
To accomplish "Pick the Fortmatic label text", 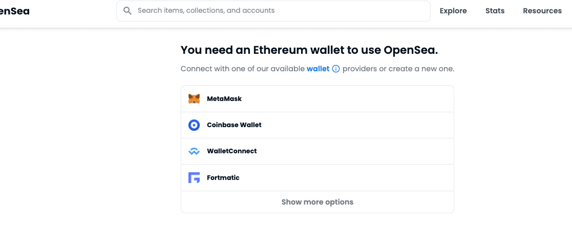I will [x=223, y=178].
